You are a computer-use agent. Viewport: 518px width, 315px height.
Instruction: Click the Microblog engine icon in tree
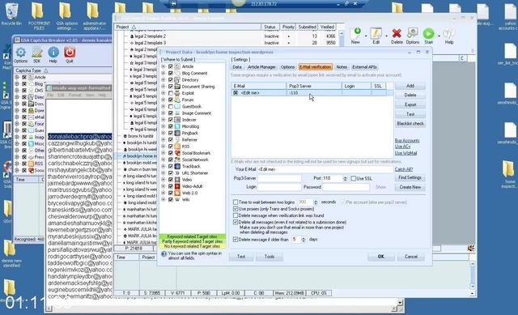click(x=177, y=126)
